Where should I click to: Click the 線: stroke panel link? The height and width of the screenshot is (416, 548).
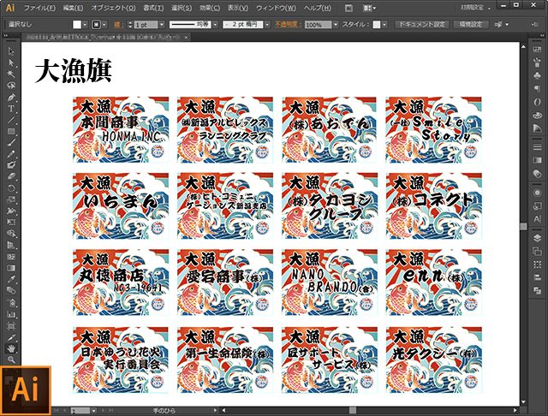(x=118, y=25)
